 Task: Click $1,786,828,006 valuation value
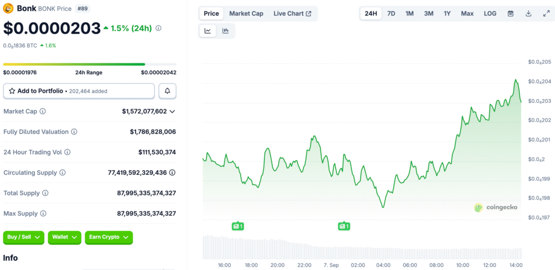pos(153,132)
